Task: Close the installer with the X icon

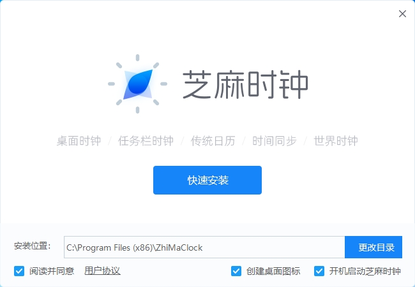Action: [402, 14]
